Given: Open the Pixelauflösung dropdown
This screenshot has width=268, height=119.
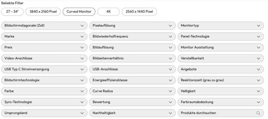Looking at the screenshot, I should click(x=132, y=26).
